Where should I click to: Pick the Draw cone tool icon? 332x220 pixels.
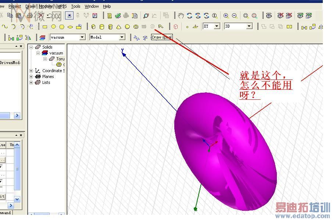(x=119, y=27)
